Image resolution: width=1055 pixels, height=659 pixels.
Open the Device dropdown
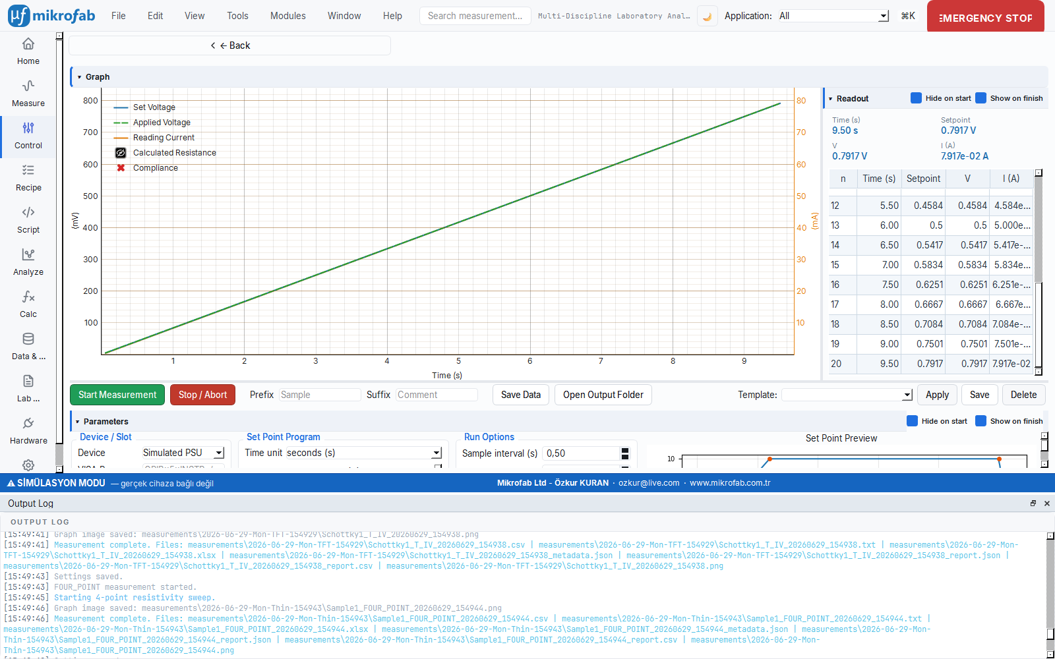tap(183, 453)
